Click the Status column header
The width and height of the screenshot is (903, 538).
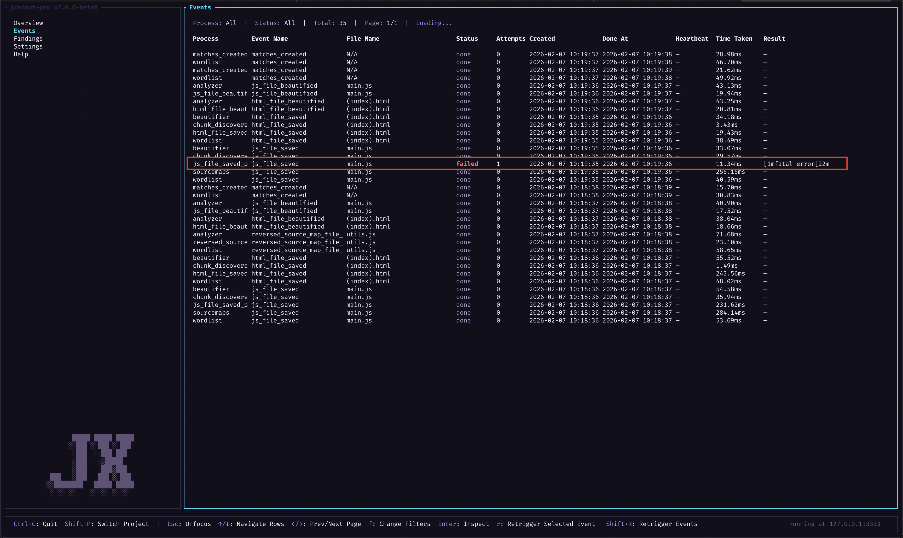pyautogui.click(x=467, y=38)
